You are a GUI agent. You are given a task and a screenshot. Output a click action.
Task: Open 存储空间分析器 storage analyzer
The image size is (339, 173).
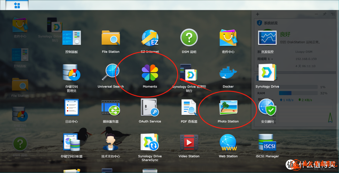(72, 142)
